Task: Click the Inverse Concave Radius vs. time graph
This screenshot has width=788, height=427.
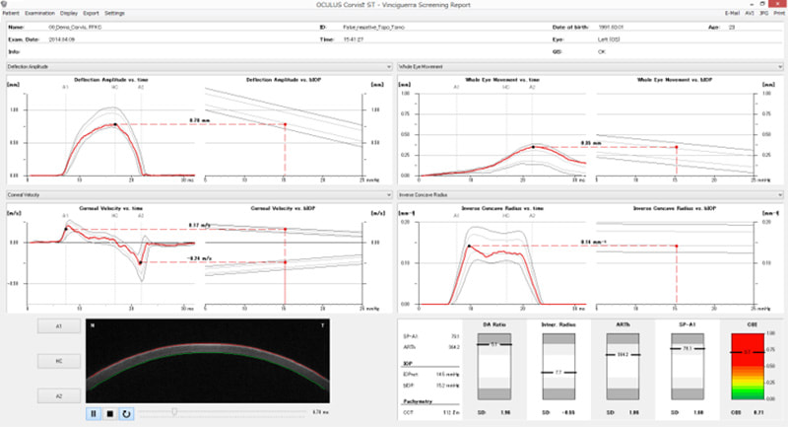Action: tap(502, 262)
